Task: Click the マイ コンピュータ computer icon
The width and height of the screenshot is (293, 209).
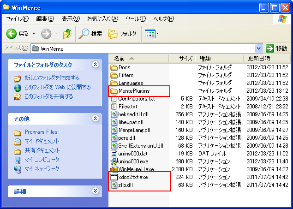Action: tap(18, 161)
